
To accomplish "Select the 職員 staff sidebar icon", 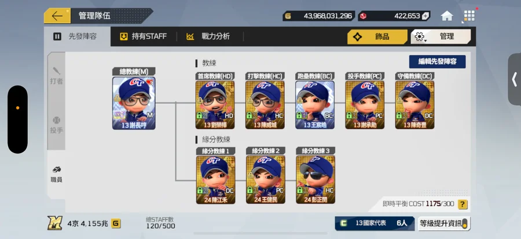I will (x=57, y=175).
